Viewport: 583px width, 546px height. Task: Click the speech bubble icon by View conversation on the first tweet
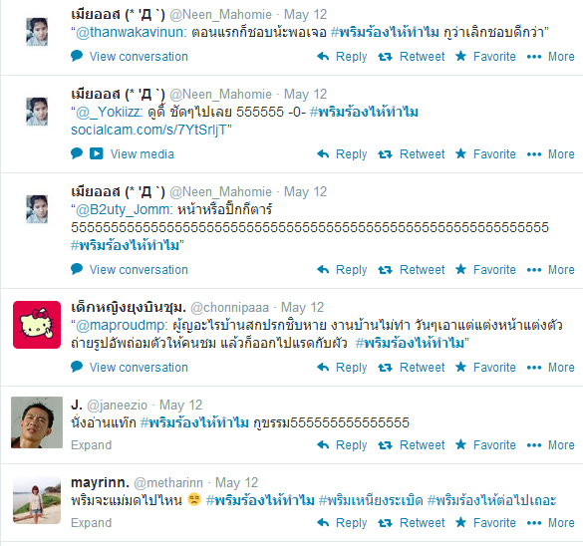click(x=77, y=56)
